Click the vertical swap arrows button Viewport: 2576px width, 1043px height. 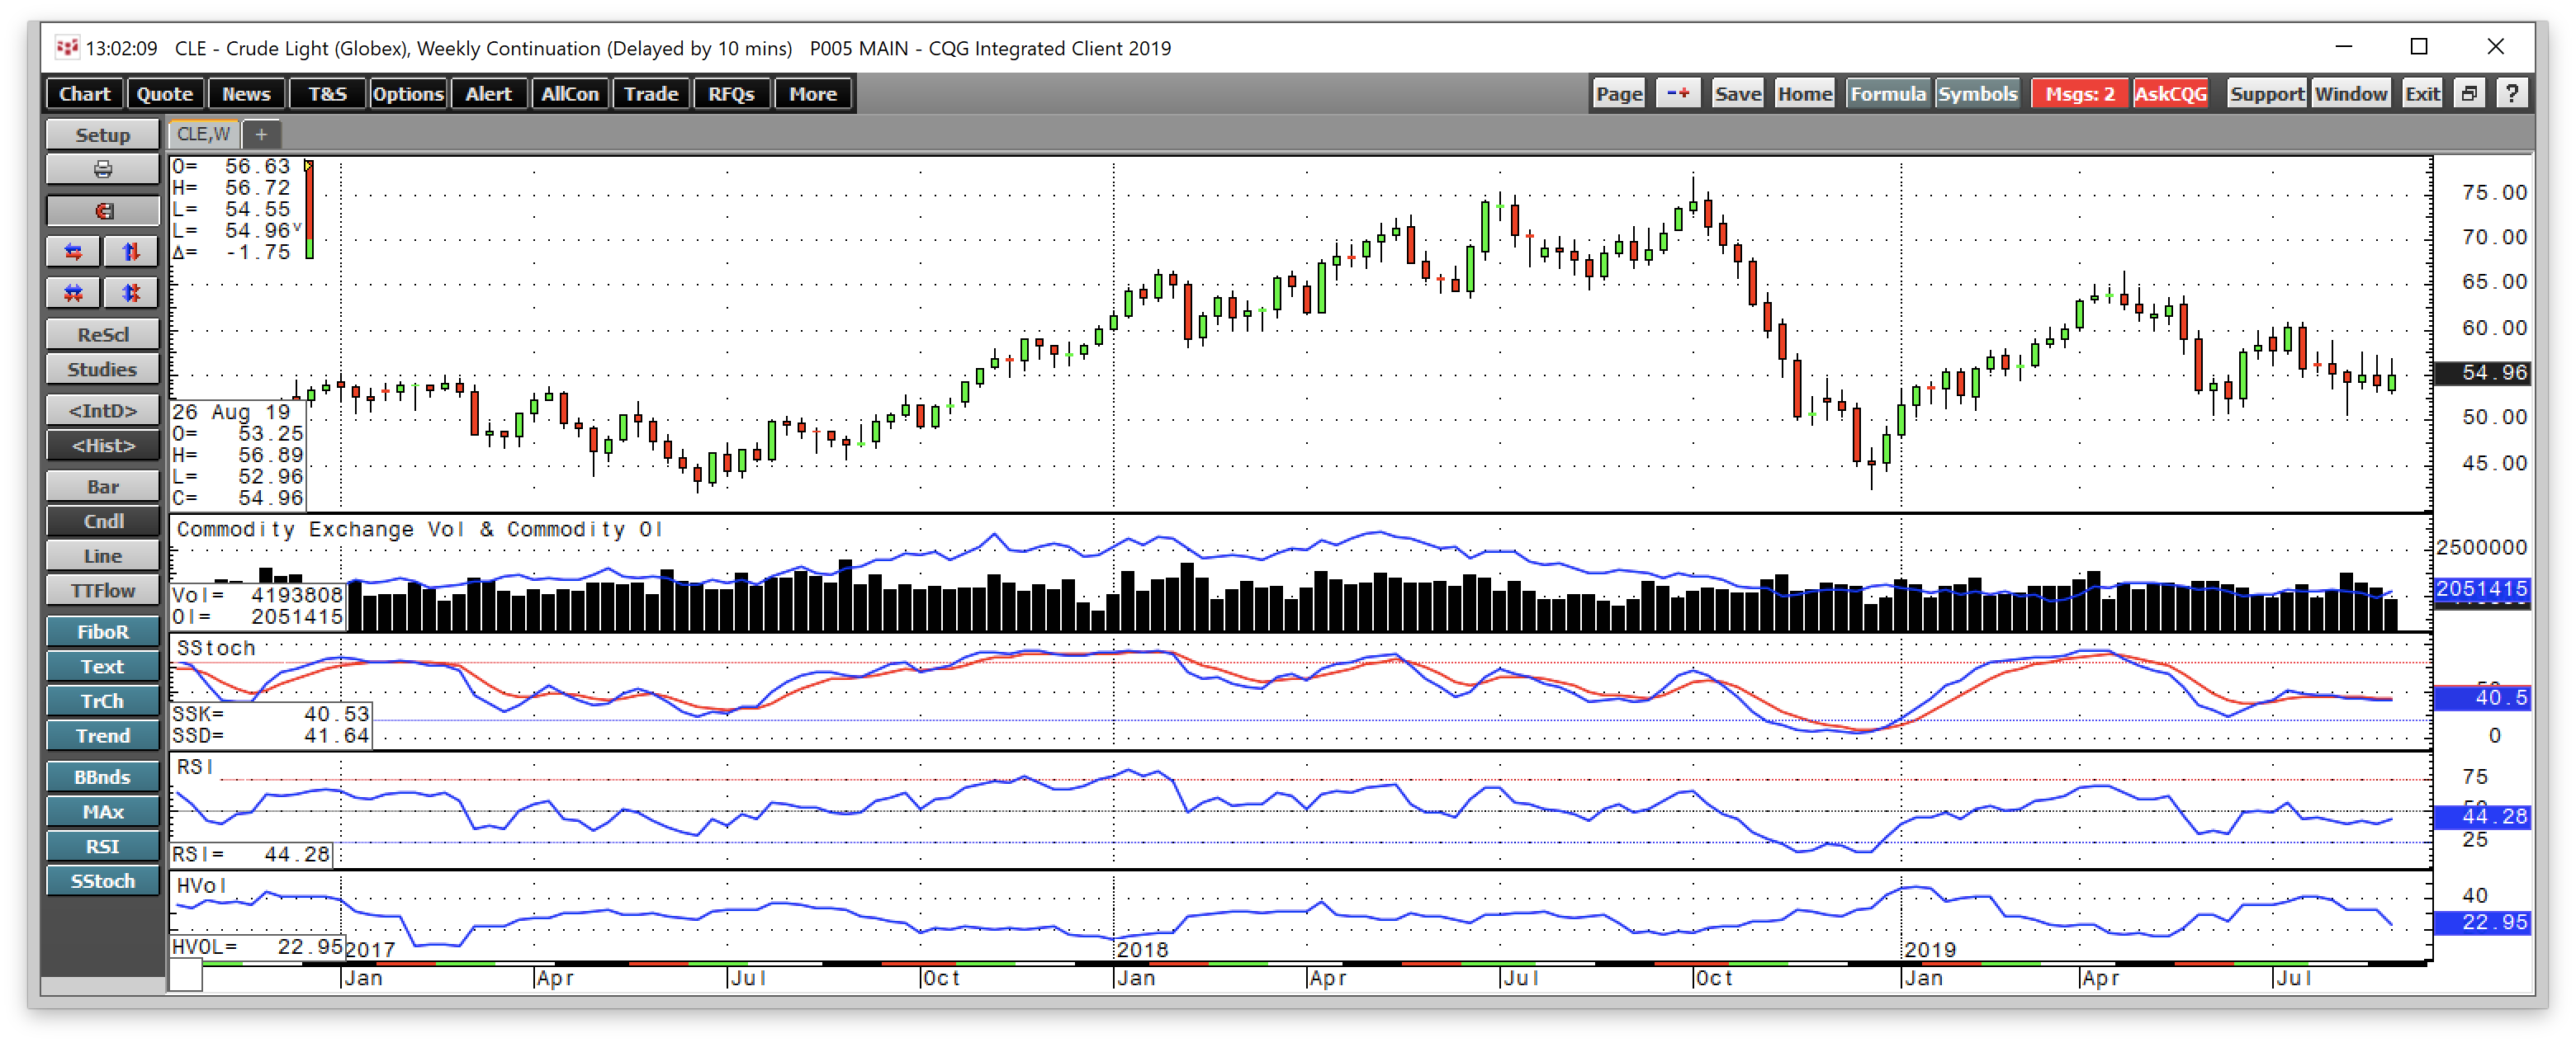131,252
